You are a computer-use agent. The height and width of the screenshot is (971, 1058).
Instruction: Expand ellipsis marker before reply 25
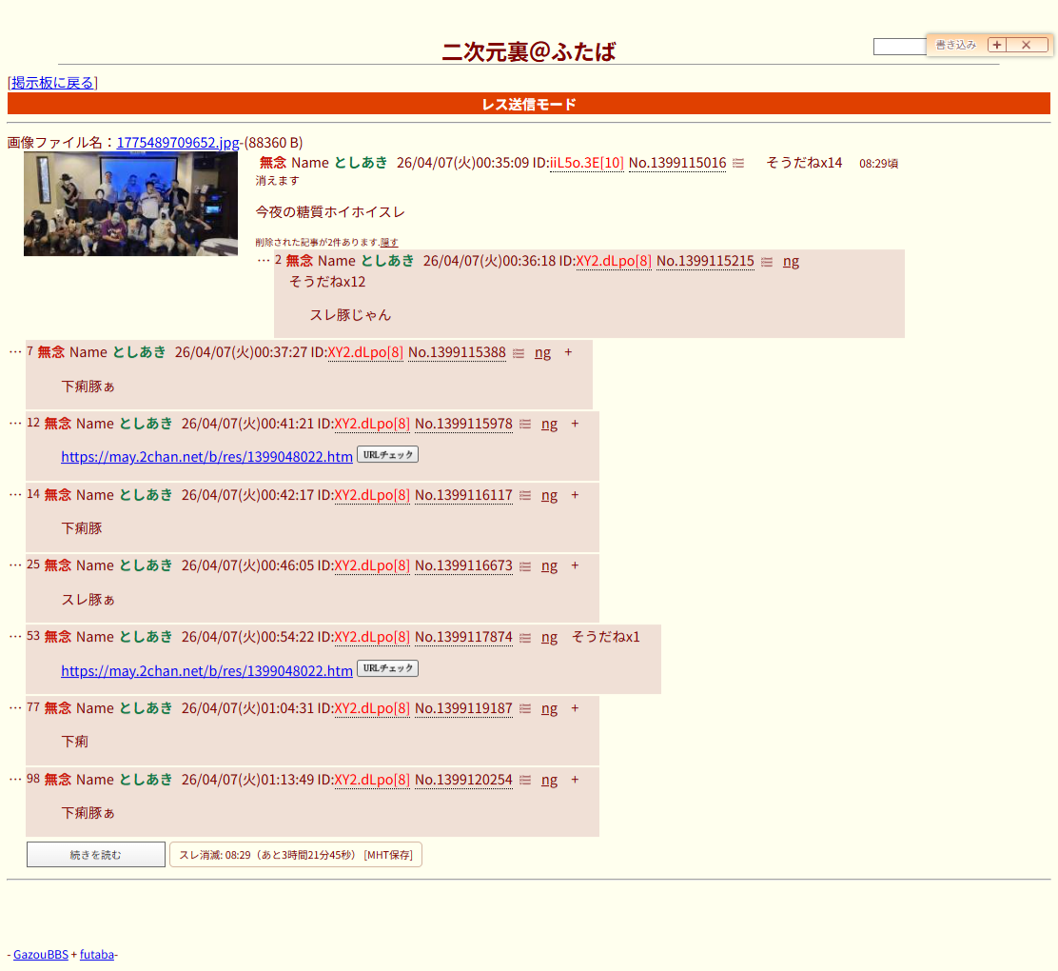pos(15,565)
